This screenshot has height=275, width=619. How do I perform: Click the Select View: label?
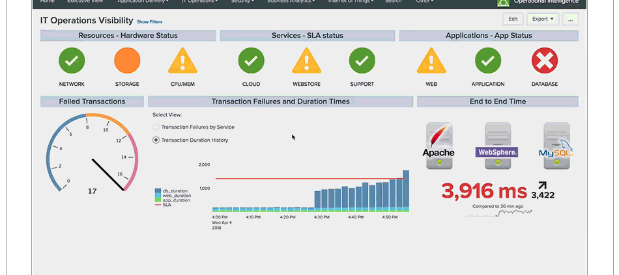[x=167, y=115]
